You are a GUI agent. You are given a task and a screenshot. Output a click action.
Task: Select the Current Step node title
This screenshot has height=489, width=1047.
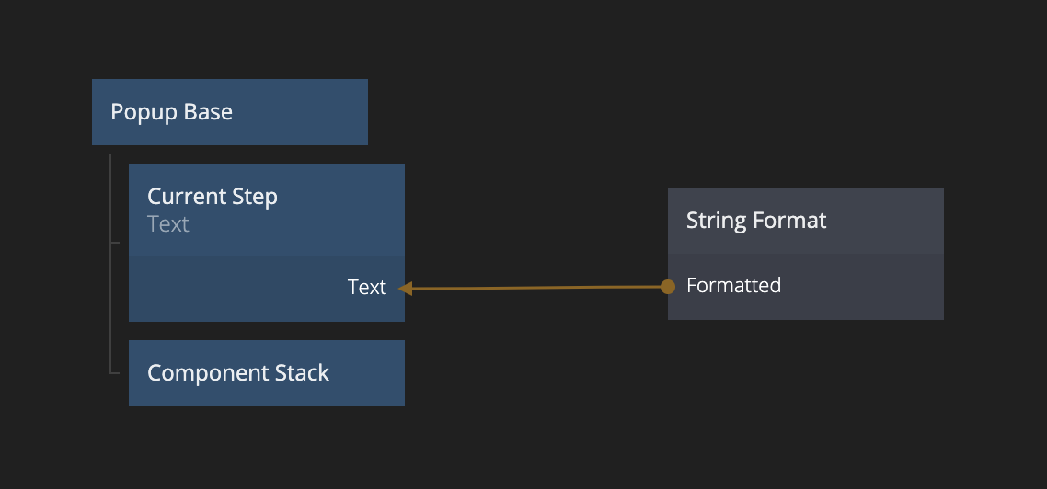[x=213, y=197]
